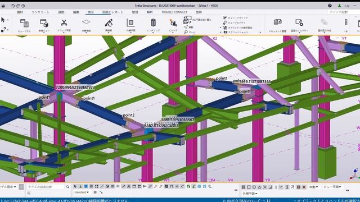Click the クイック起動 quick launch field
Screen dimensions: 360x202
point(344,12)
